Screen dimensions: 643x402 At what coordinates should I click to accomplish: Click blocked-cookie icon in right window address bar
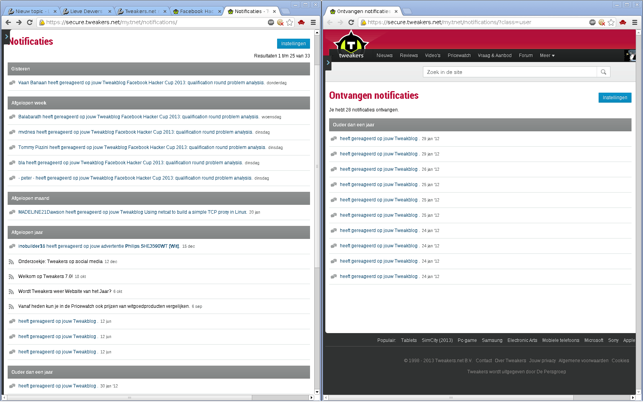tap(602, 22)
